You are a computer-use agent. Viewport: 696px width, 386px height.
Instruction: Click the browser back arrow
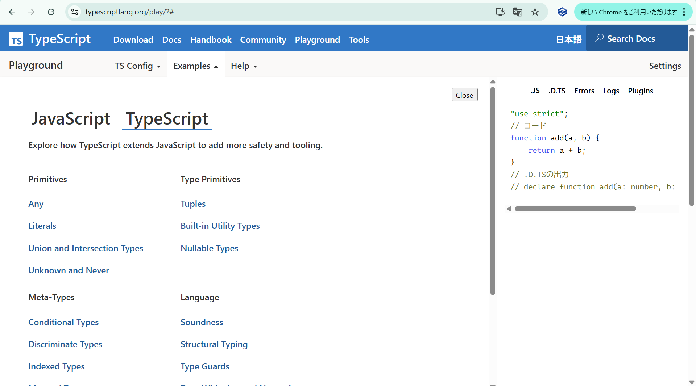tap(12, 12)
